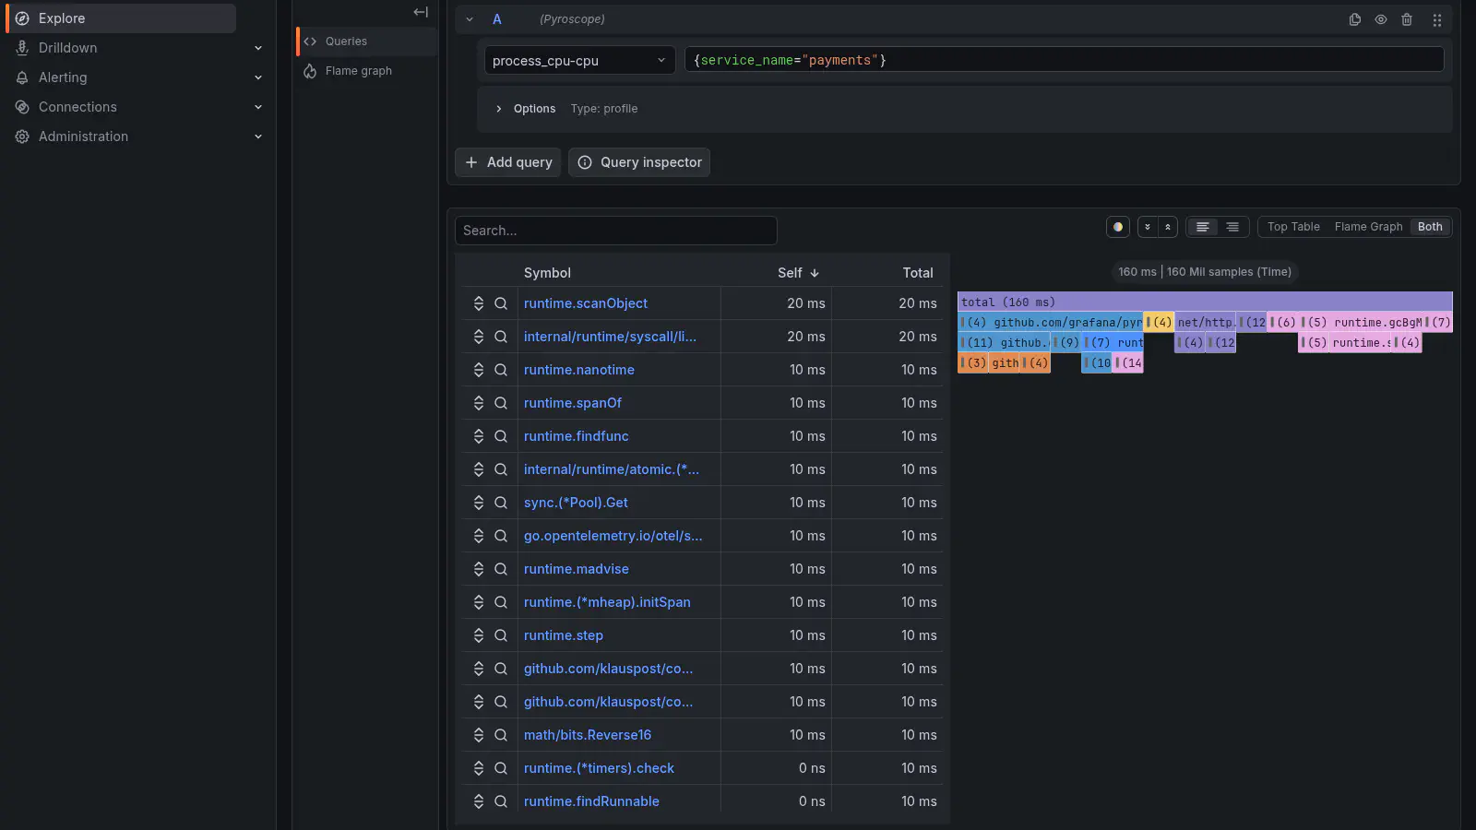Screen dimensions: 1476x830
Task: Sort table by Total column
Action: click(x=917, y=273)
